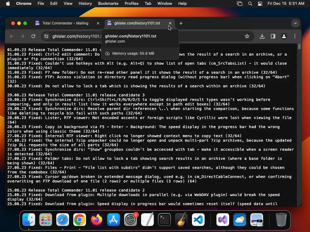Open GarageBand from the Dock
310x232 pixels.
click(x=181, y=220)
